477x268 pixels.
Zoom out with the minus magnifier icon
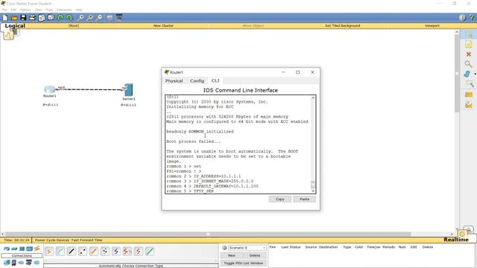pos(99,18)
